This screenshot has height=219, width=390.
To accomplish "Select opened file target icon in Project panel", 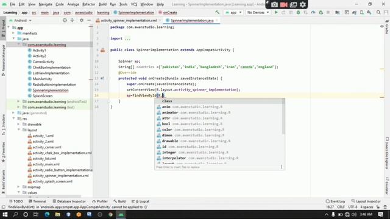I will (x=65, y=20).
